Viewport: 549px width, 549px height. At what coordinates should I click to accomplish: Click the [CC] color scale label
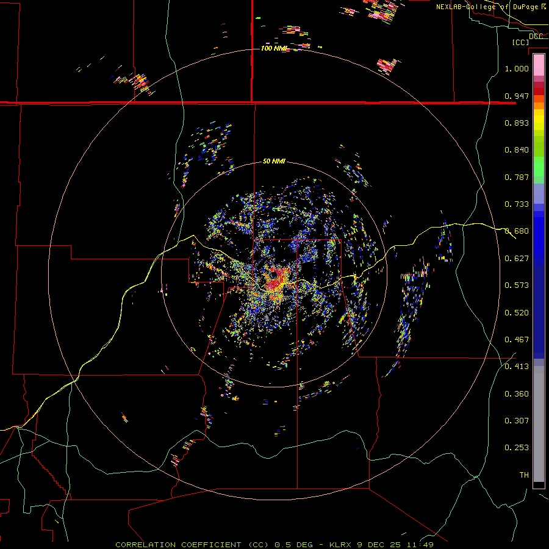tap(521, 42)
